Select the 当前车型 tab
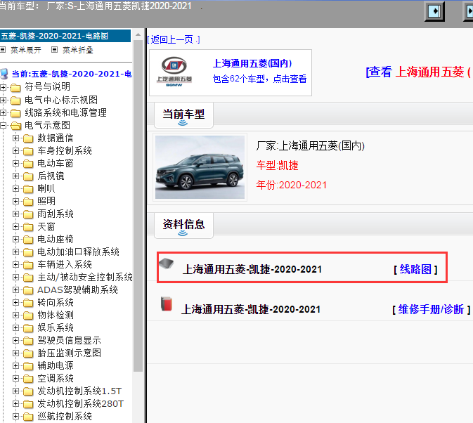Screen dimensions: 473x423 (x=183, y=115)
